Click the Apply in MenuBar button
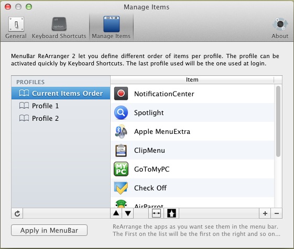Viewport: 294px width, 249px height. click(49, 230)
